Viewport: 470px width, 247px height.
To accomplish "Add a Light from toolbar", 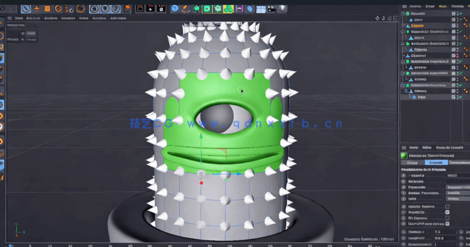I will pyautogui.click(x=283, y=9).
